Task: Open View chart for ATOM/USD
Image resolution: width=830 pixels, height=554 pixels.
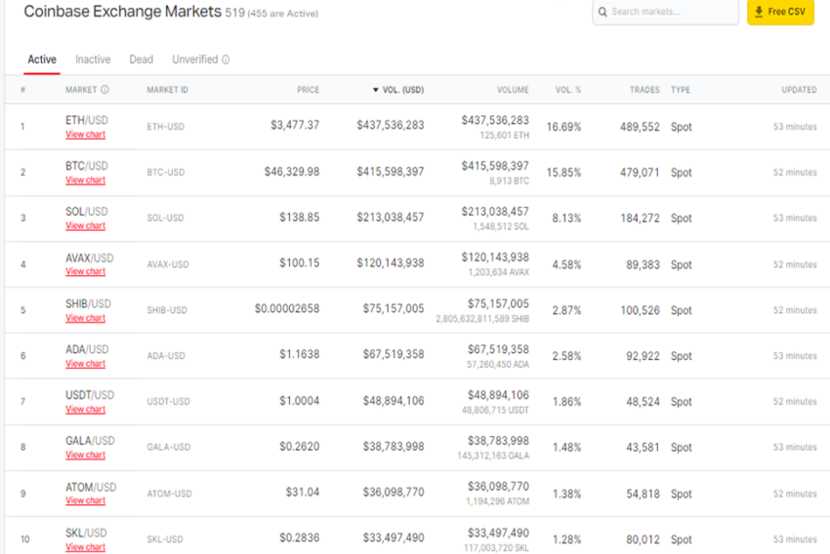Action: pos(85,500)
